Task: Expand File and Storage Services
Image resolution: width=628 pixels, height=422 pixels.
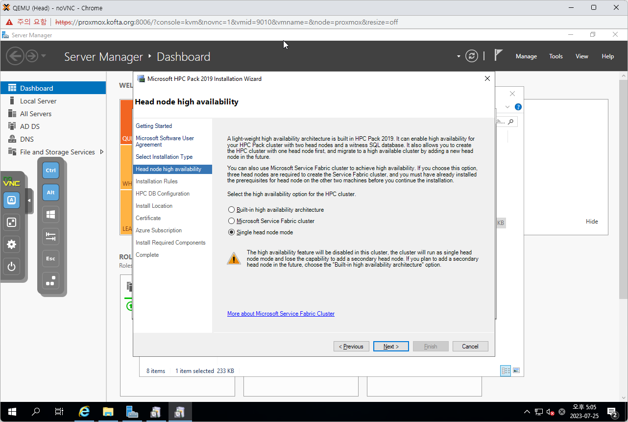Action: pos(102,152)
